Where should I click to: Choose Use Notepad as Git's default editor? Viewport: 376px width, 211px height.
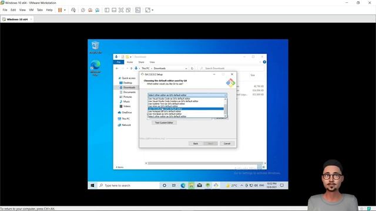point(186,111)
